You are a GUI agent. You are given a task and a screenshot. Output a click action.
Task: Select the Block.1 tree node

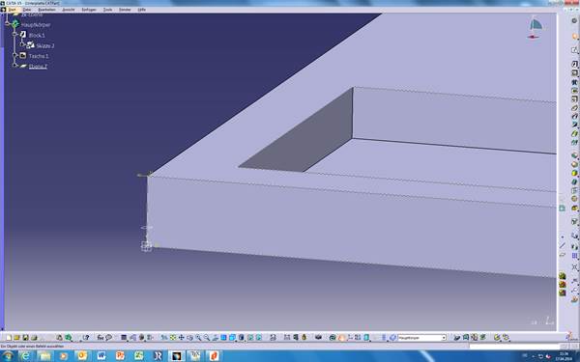pyautogui.click(x=37, y=35)
